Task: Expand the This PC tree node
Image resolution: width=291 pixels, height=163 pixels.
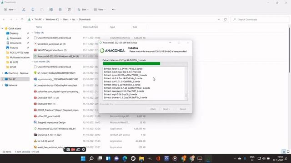Action: pos(2,79)
